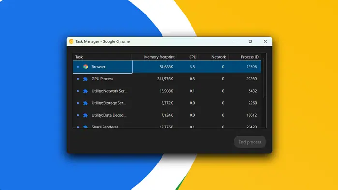Click process ID 20260
The image size is (338, 190).
[x=251, y=79]
